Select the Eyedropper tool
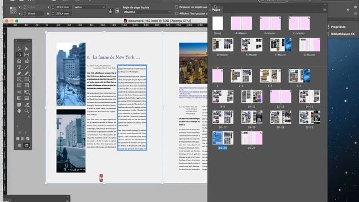This screenshot has width=359, height=202. [26, 105]
